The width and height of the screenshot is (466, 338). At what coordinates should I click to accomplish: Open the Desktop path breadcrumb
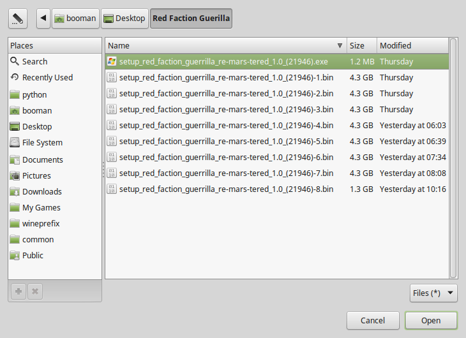[124, 18]
